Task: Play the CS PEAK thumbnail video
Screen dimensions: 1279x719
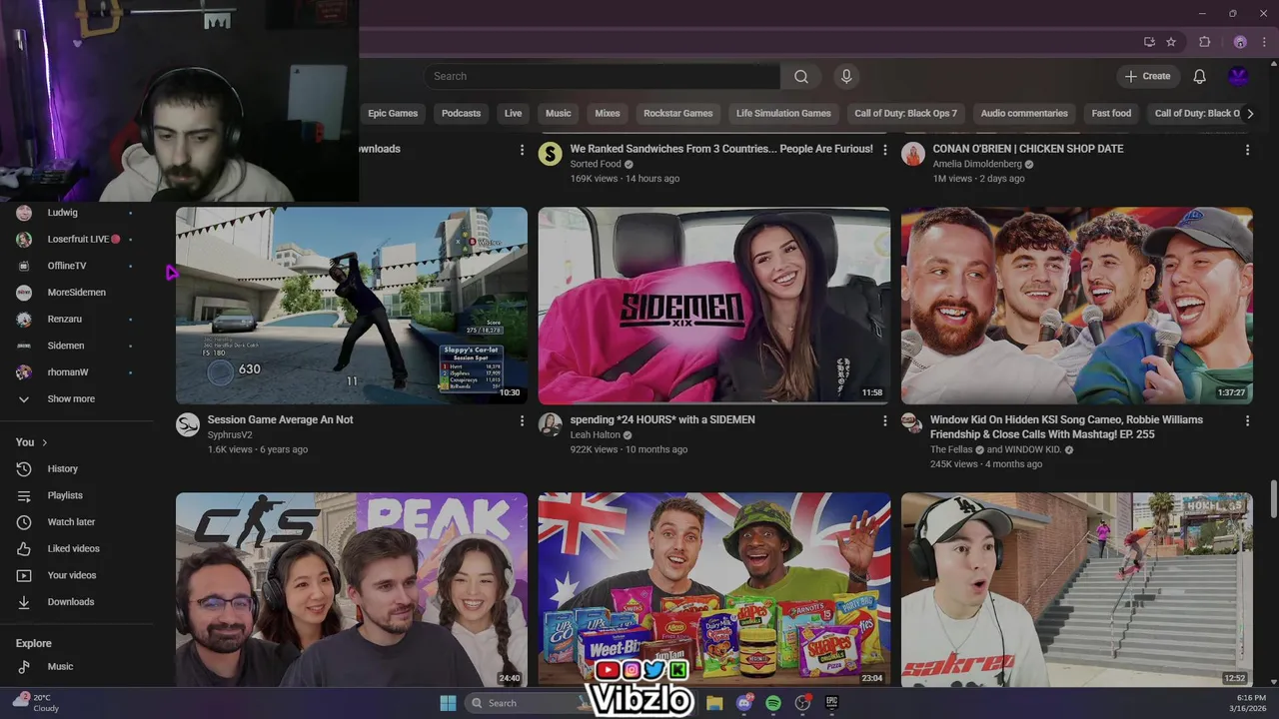Action: (352, 589)
